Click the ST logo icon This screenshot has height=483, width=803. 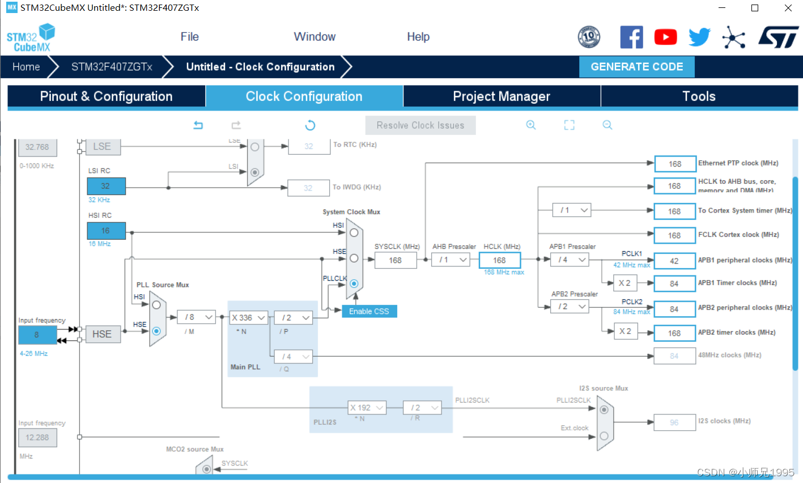tap(777, 37)
